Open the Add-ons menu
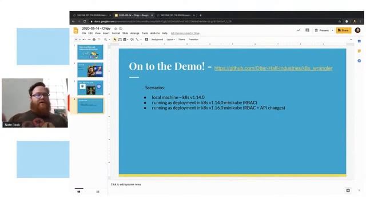 point(155,33)
